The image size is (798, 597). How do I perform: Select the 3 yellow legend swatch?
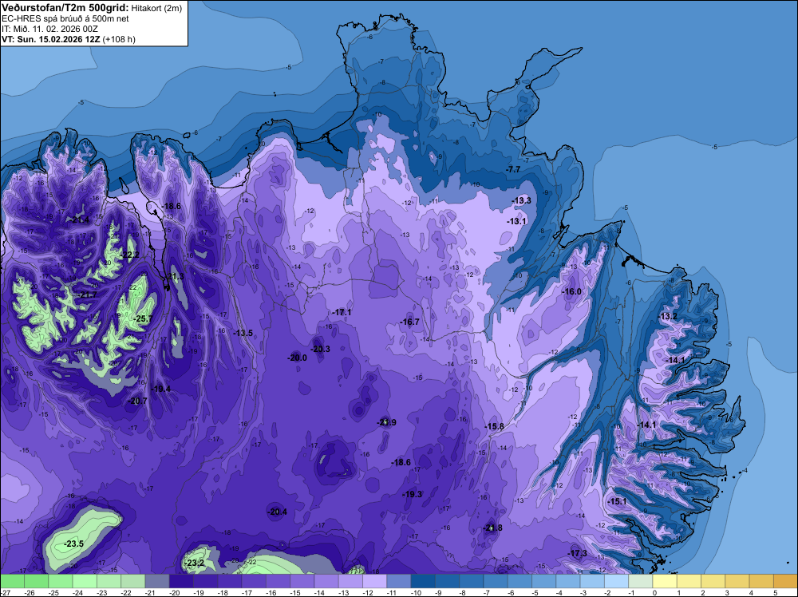pos(737,581)
